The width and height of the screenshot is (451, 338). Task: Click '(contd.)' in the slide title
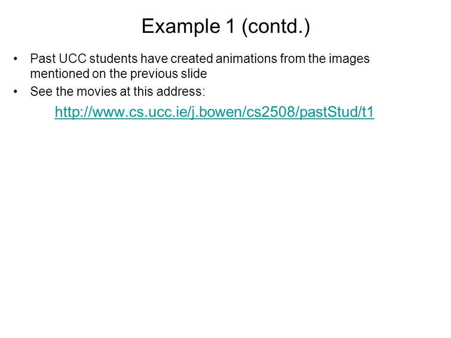point(276,27)
